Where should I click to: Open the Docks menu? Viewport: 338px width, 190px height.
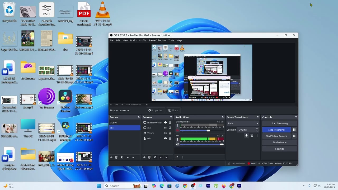coord(133,40)
